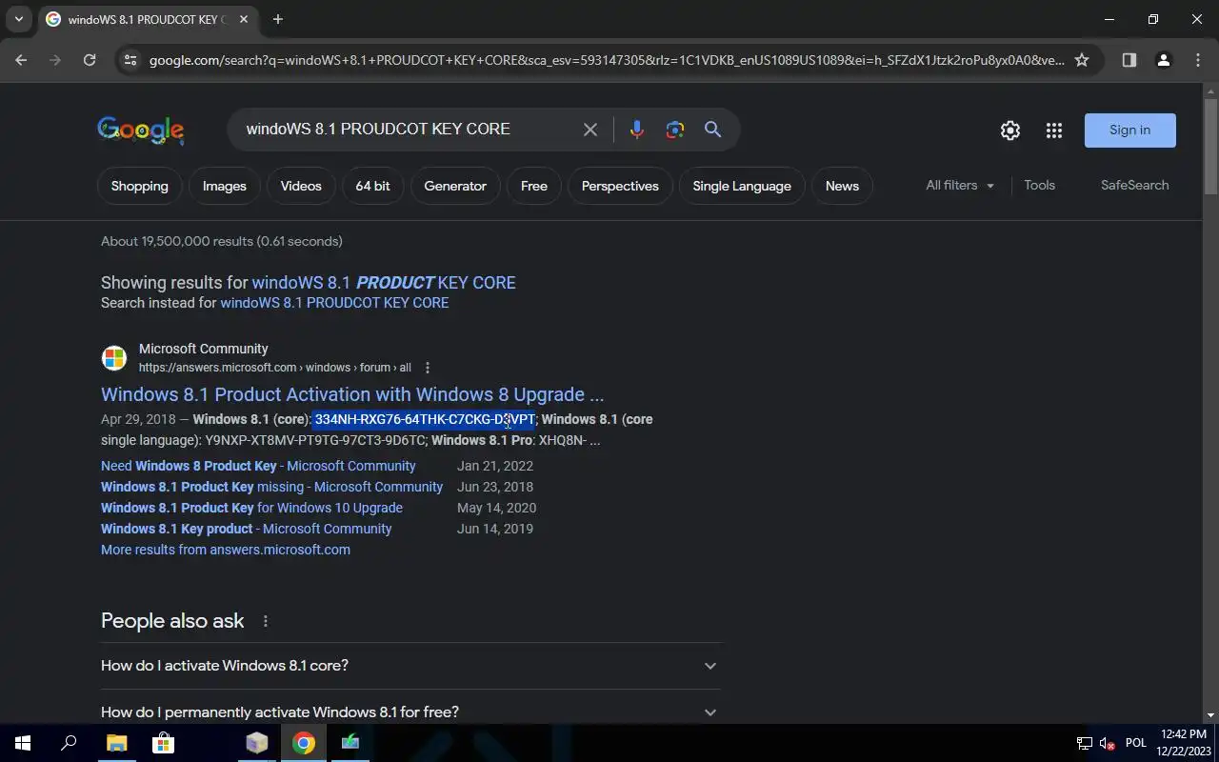This screenshot has width=1219, height=762.
Task: Open the All filters dropdown
Action: (960, 186)
